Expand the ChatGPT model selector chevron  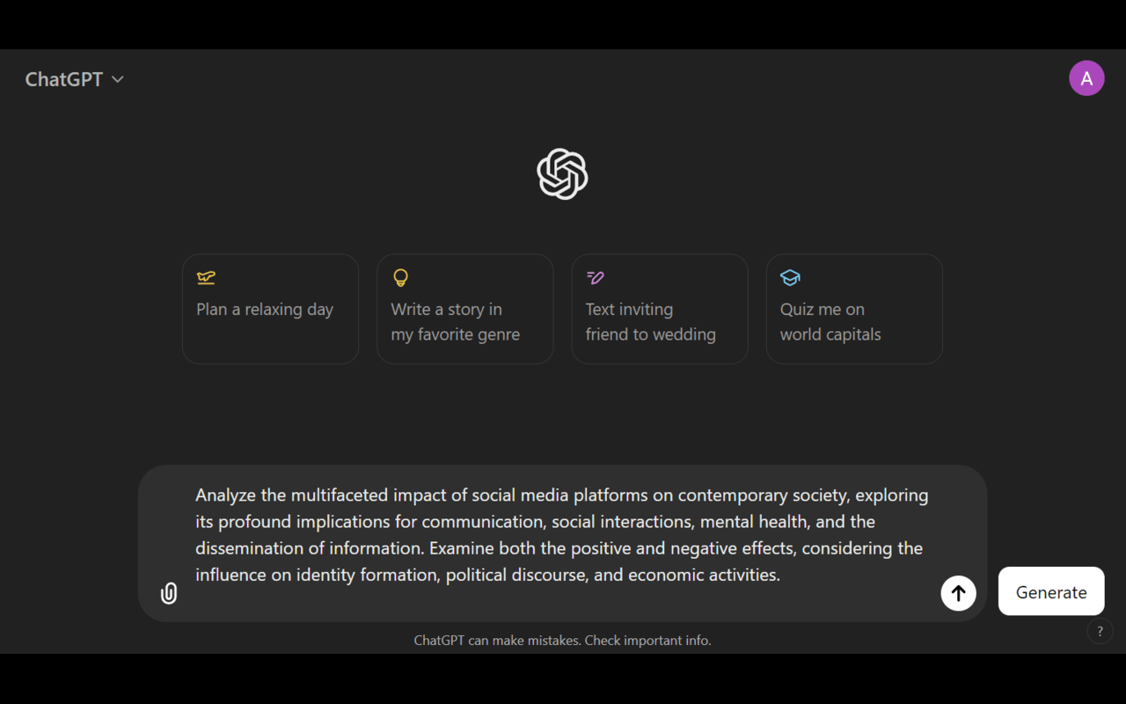118,79
